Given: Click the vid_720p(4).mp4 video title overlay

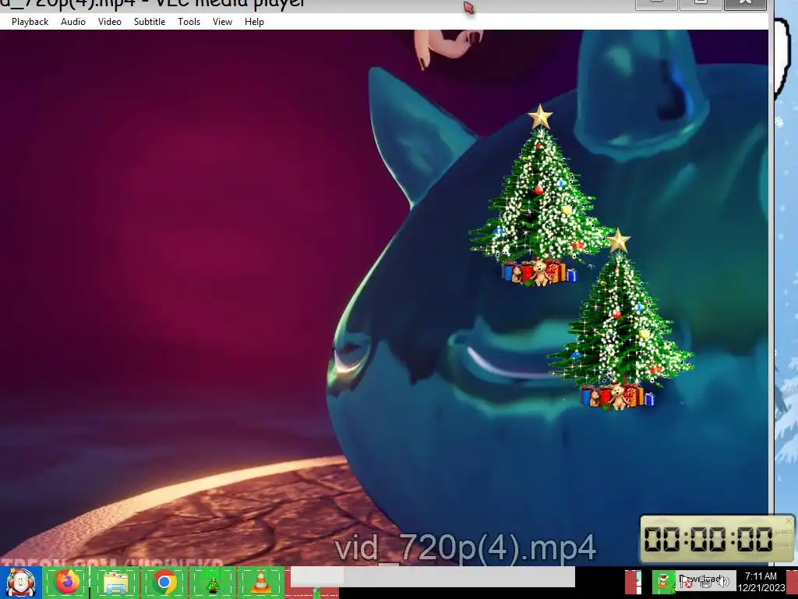Looking at the screenshot, I should 464,548.
